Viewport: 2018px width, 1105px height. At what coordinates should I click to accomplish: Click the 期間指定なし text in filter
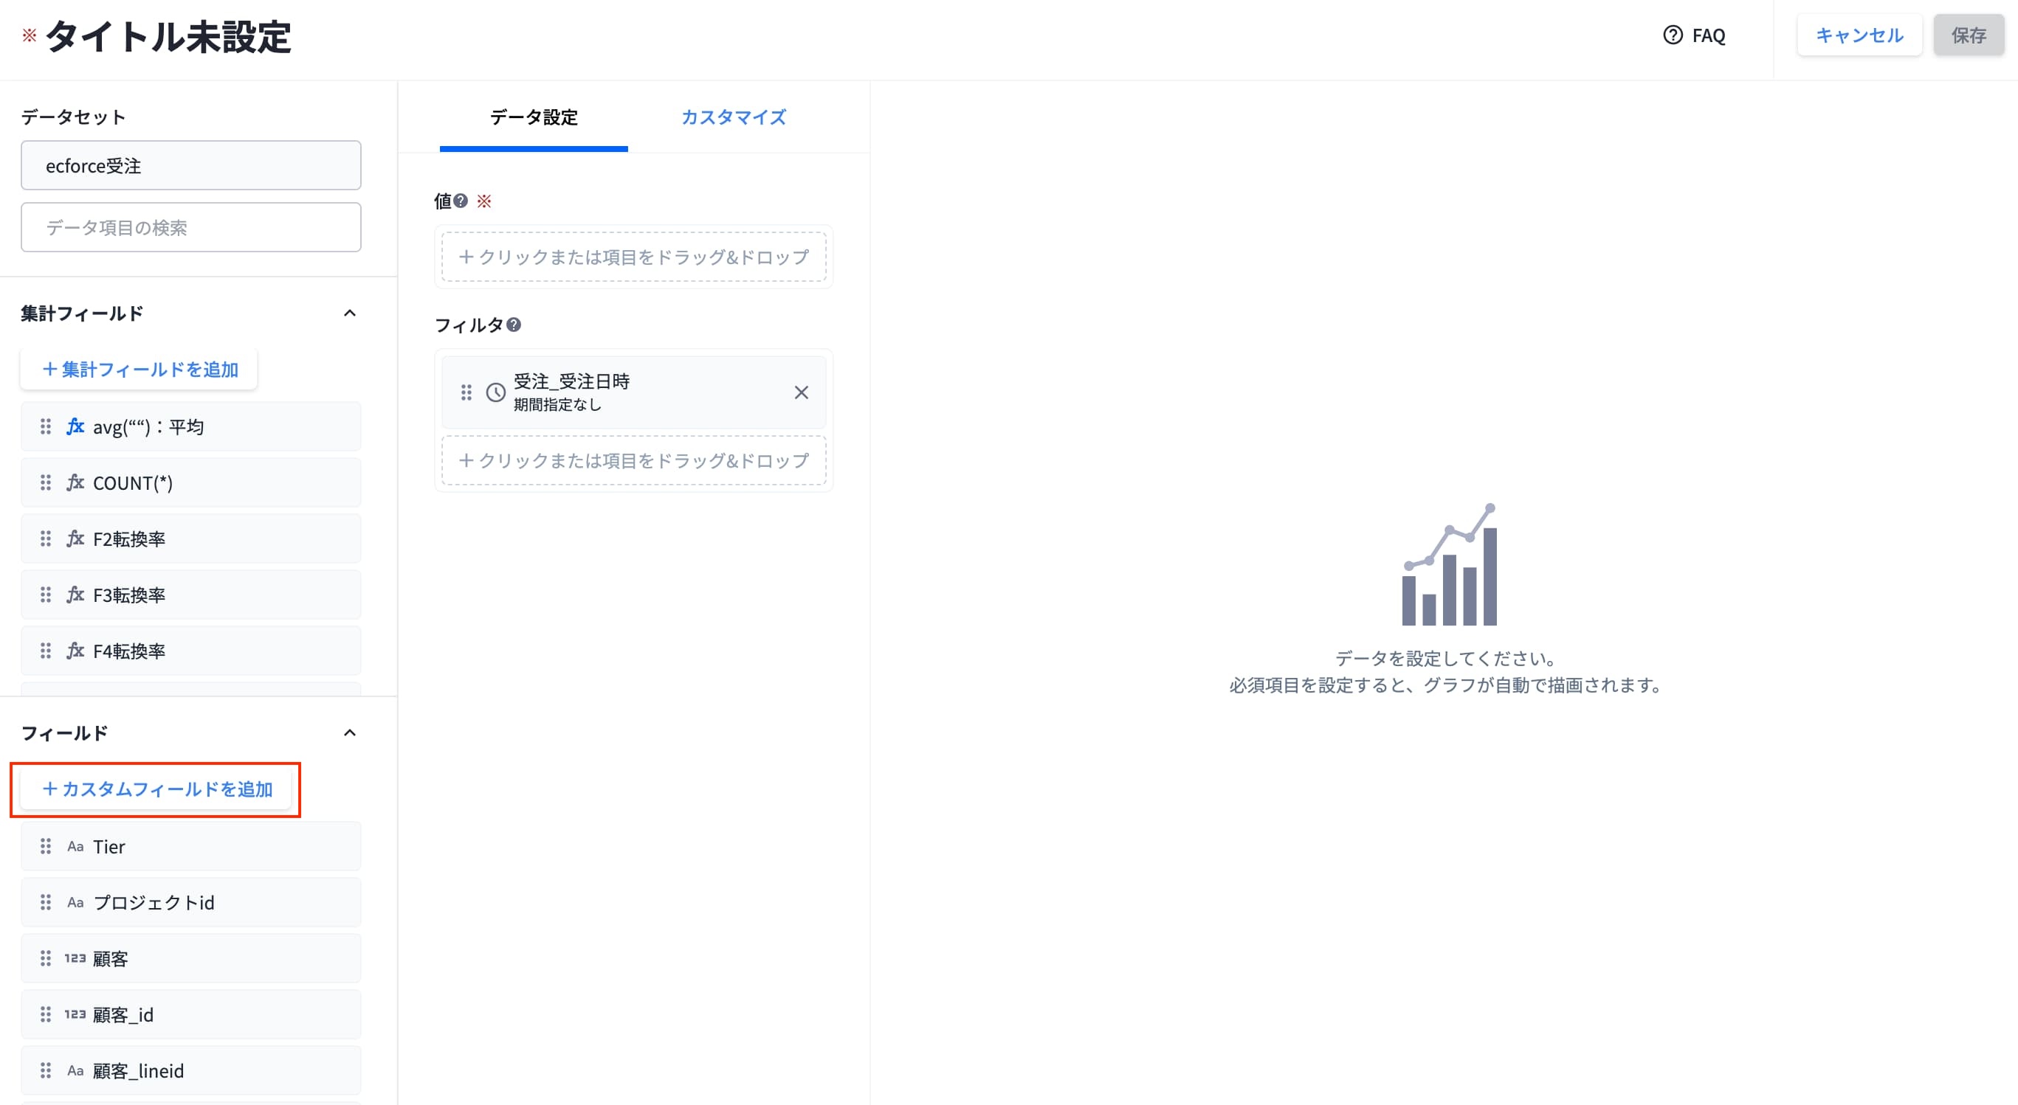(x=558, y=405)
